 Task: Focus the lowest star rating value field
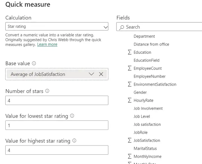click(x=57, y=125)
